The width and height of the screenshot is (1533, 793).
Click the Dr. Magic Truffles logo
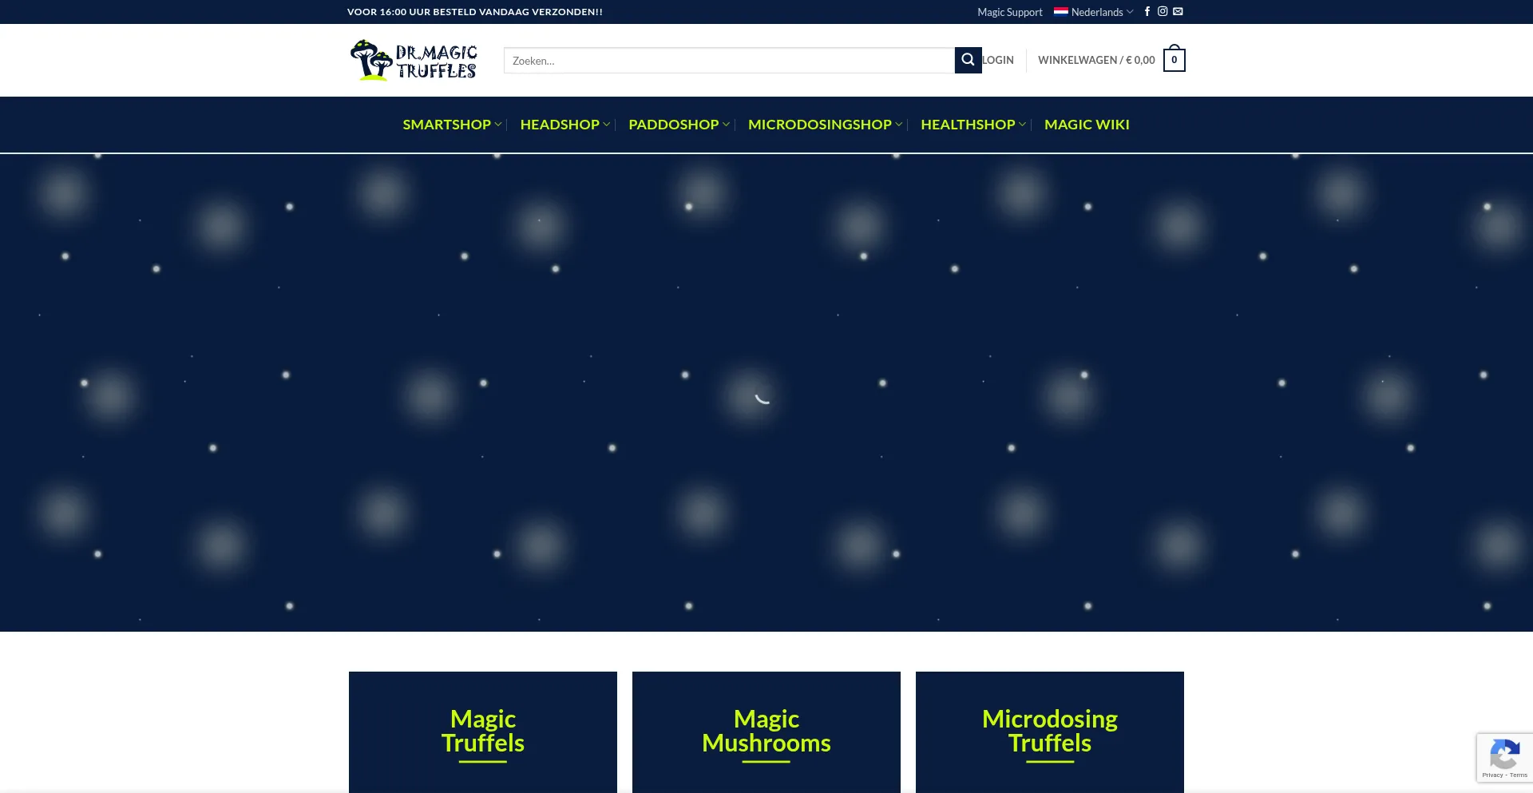[x=413, y=60]
